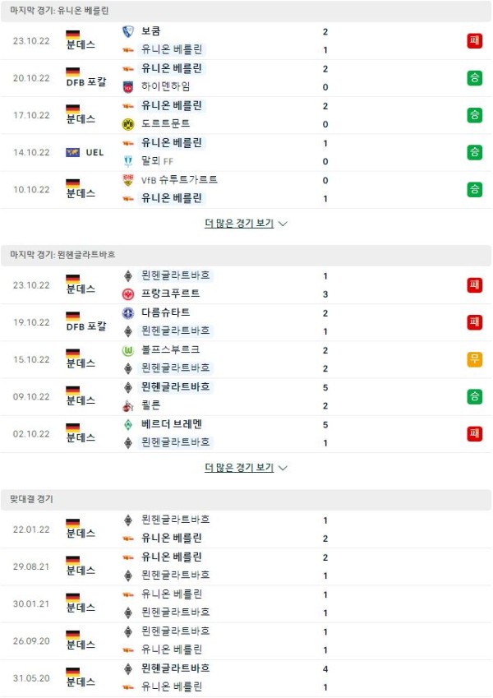
Task: Click the Köln club crest icon
Action: (128, 405)
